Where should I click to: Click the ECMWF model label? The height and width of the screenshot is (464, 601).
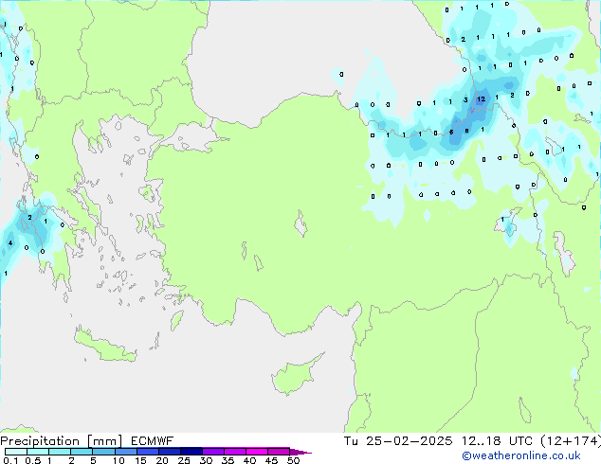coord(153,441)
